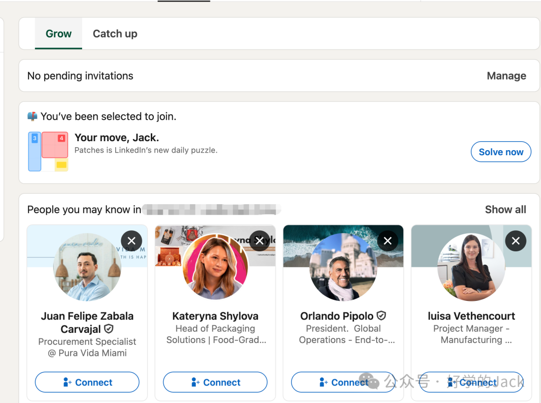Screen dimensions: 541x403
Task: Click the Solve now button
Action: coord(500,152)
